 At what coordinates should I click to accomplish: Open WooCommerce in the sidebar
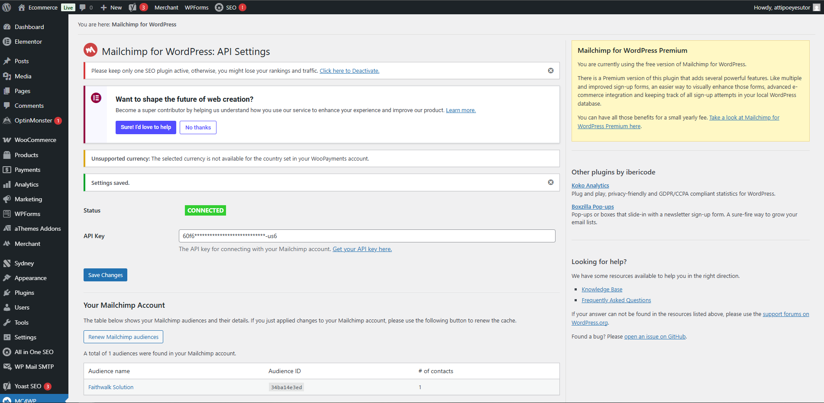34,140
